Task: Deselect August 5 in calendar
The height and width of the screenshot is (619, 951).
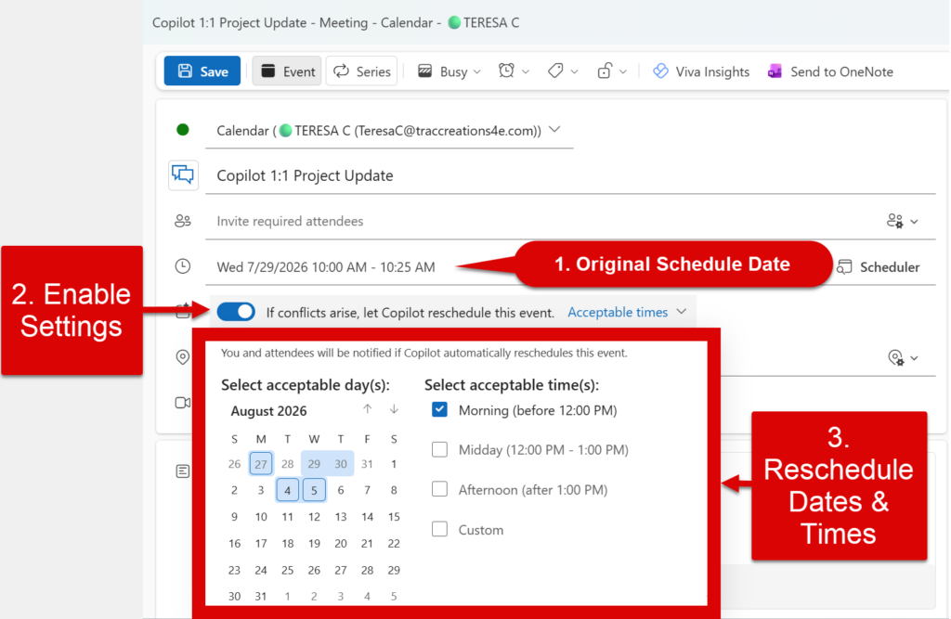Action: (x=314, y=490)
